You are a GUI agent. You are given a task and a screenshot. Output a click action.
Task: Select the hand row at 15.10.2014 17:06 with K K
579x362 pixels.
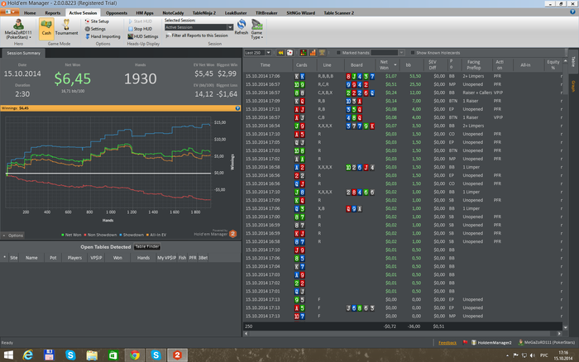pyautogui.click(x=403, y=76)
